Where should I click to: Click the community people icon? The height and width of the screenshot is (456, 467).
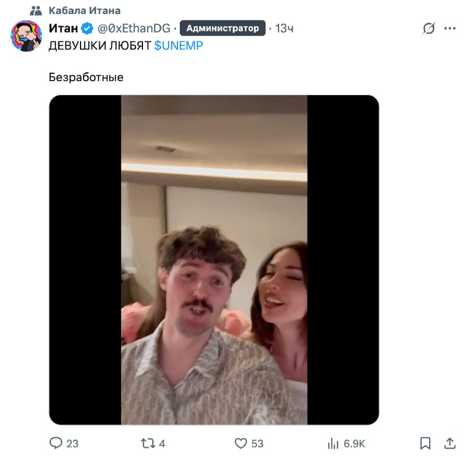point(36,11)
